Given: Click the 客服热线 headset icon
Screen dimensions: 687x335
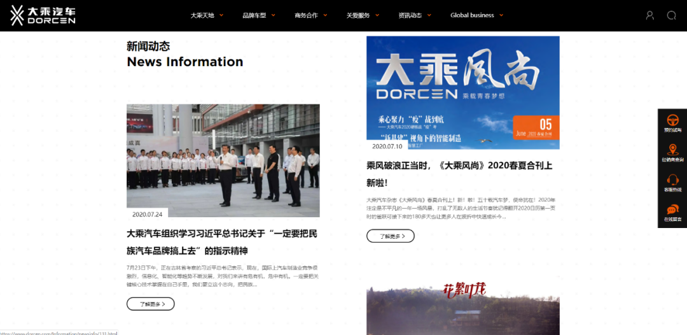Looking at the screenshot, I should (672, 180).
